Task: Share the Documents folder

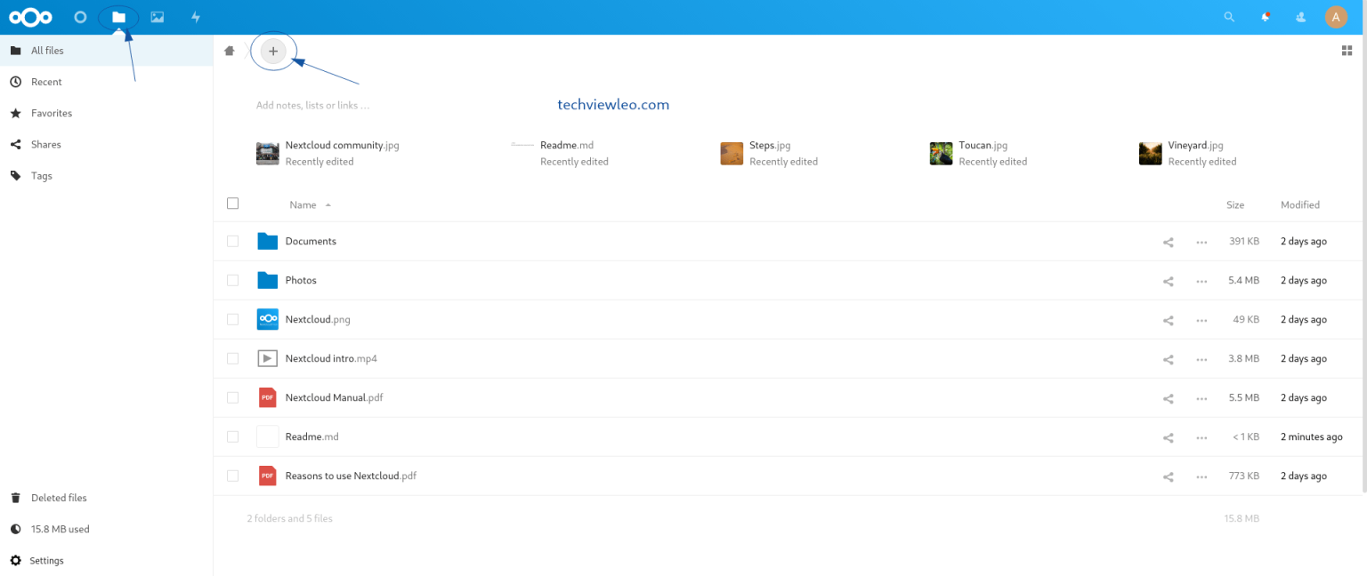Action: tap(1168, 241)
